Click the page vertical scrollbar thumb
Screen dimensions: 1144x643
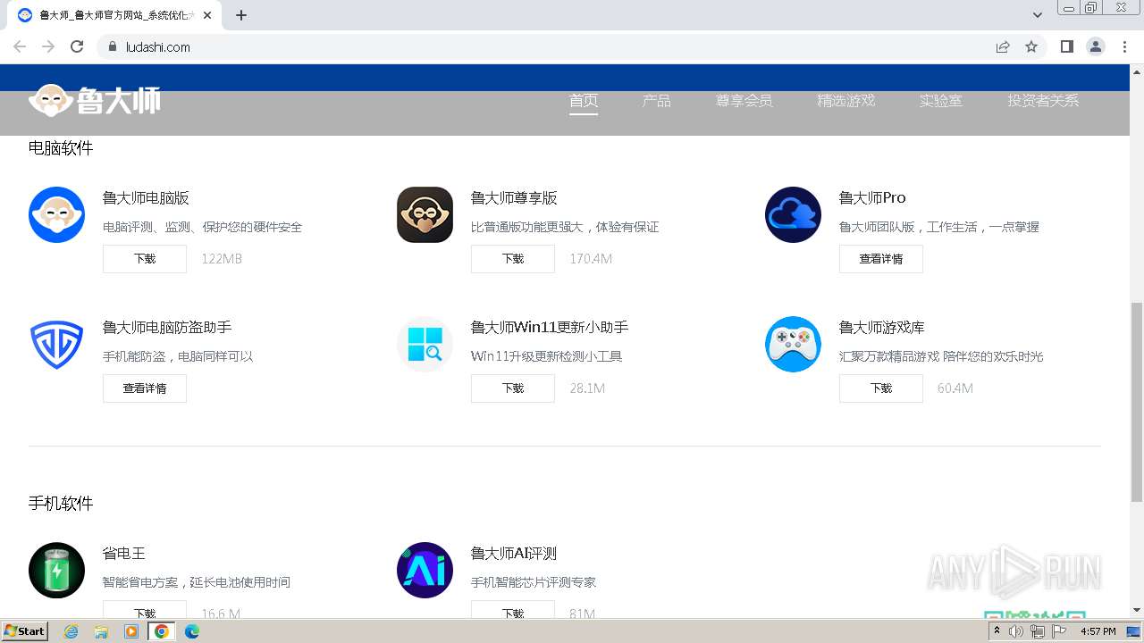click(1137, 402)
